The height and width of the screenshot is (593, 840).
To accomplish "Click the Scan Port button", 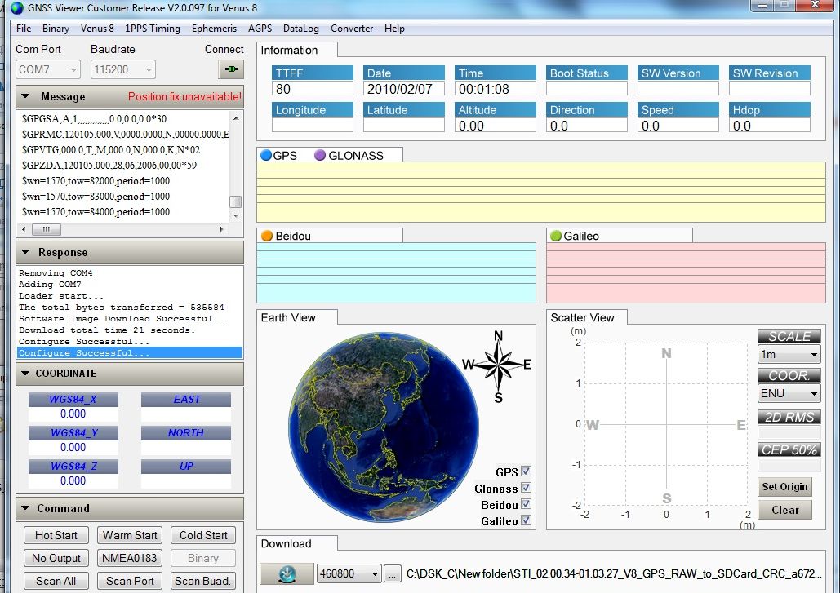I will (130, 581).
